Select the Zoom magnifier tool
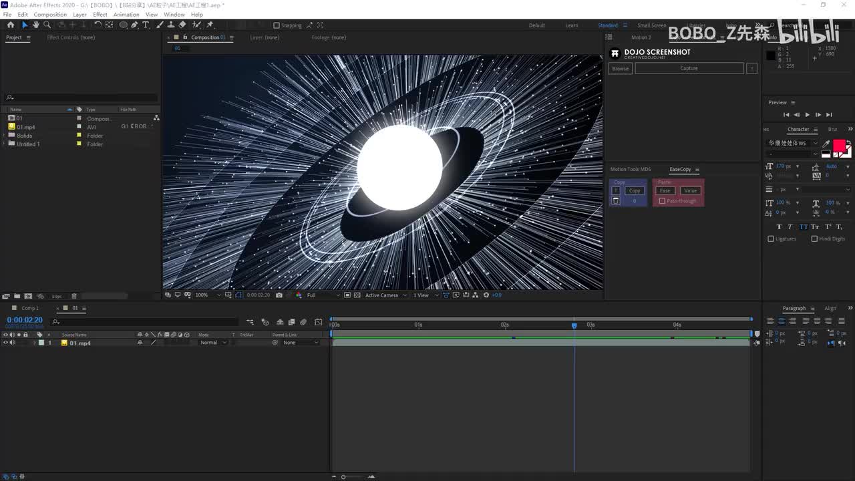 (x=47, y=25)
